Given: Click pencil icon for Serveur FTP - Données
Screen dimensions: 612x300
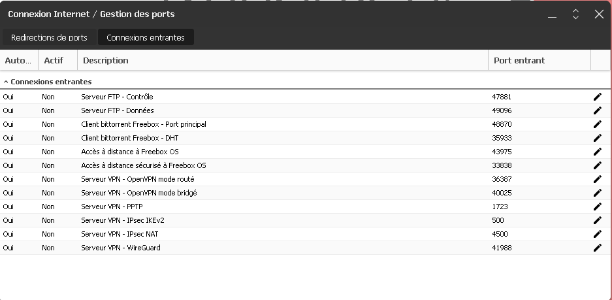Looking at the screenshot, I should (597, 110).
